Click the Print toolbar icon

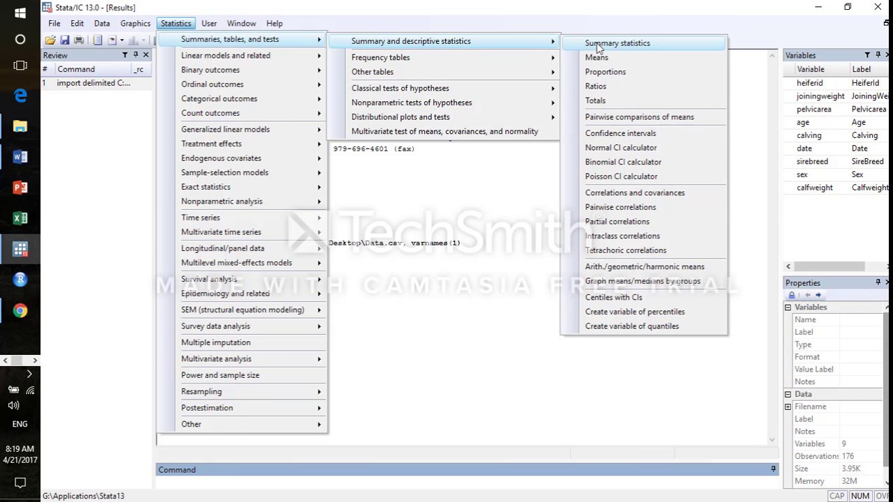78,40
